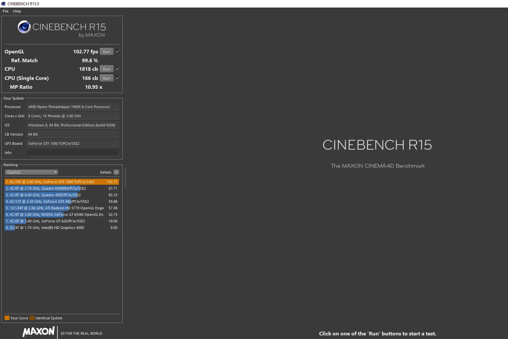Select ranking row 7 GeForce GT 620

(62, 221)
